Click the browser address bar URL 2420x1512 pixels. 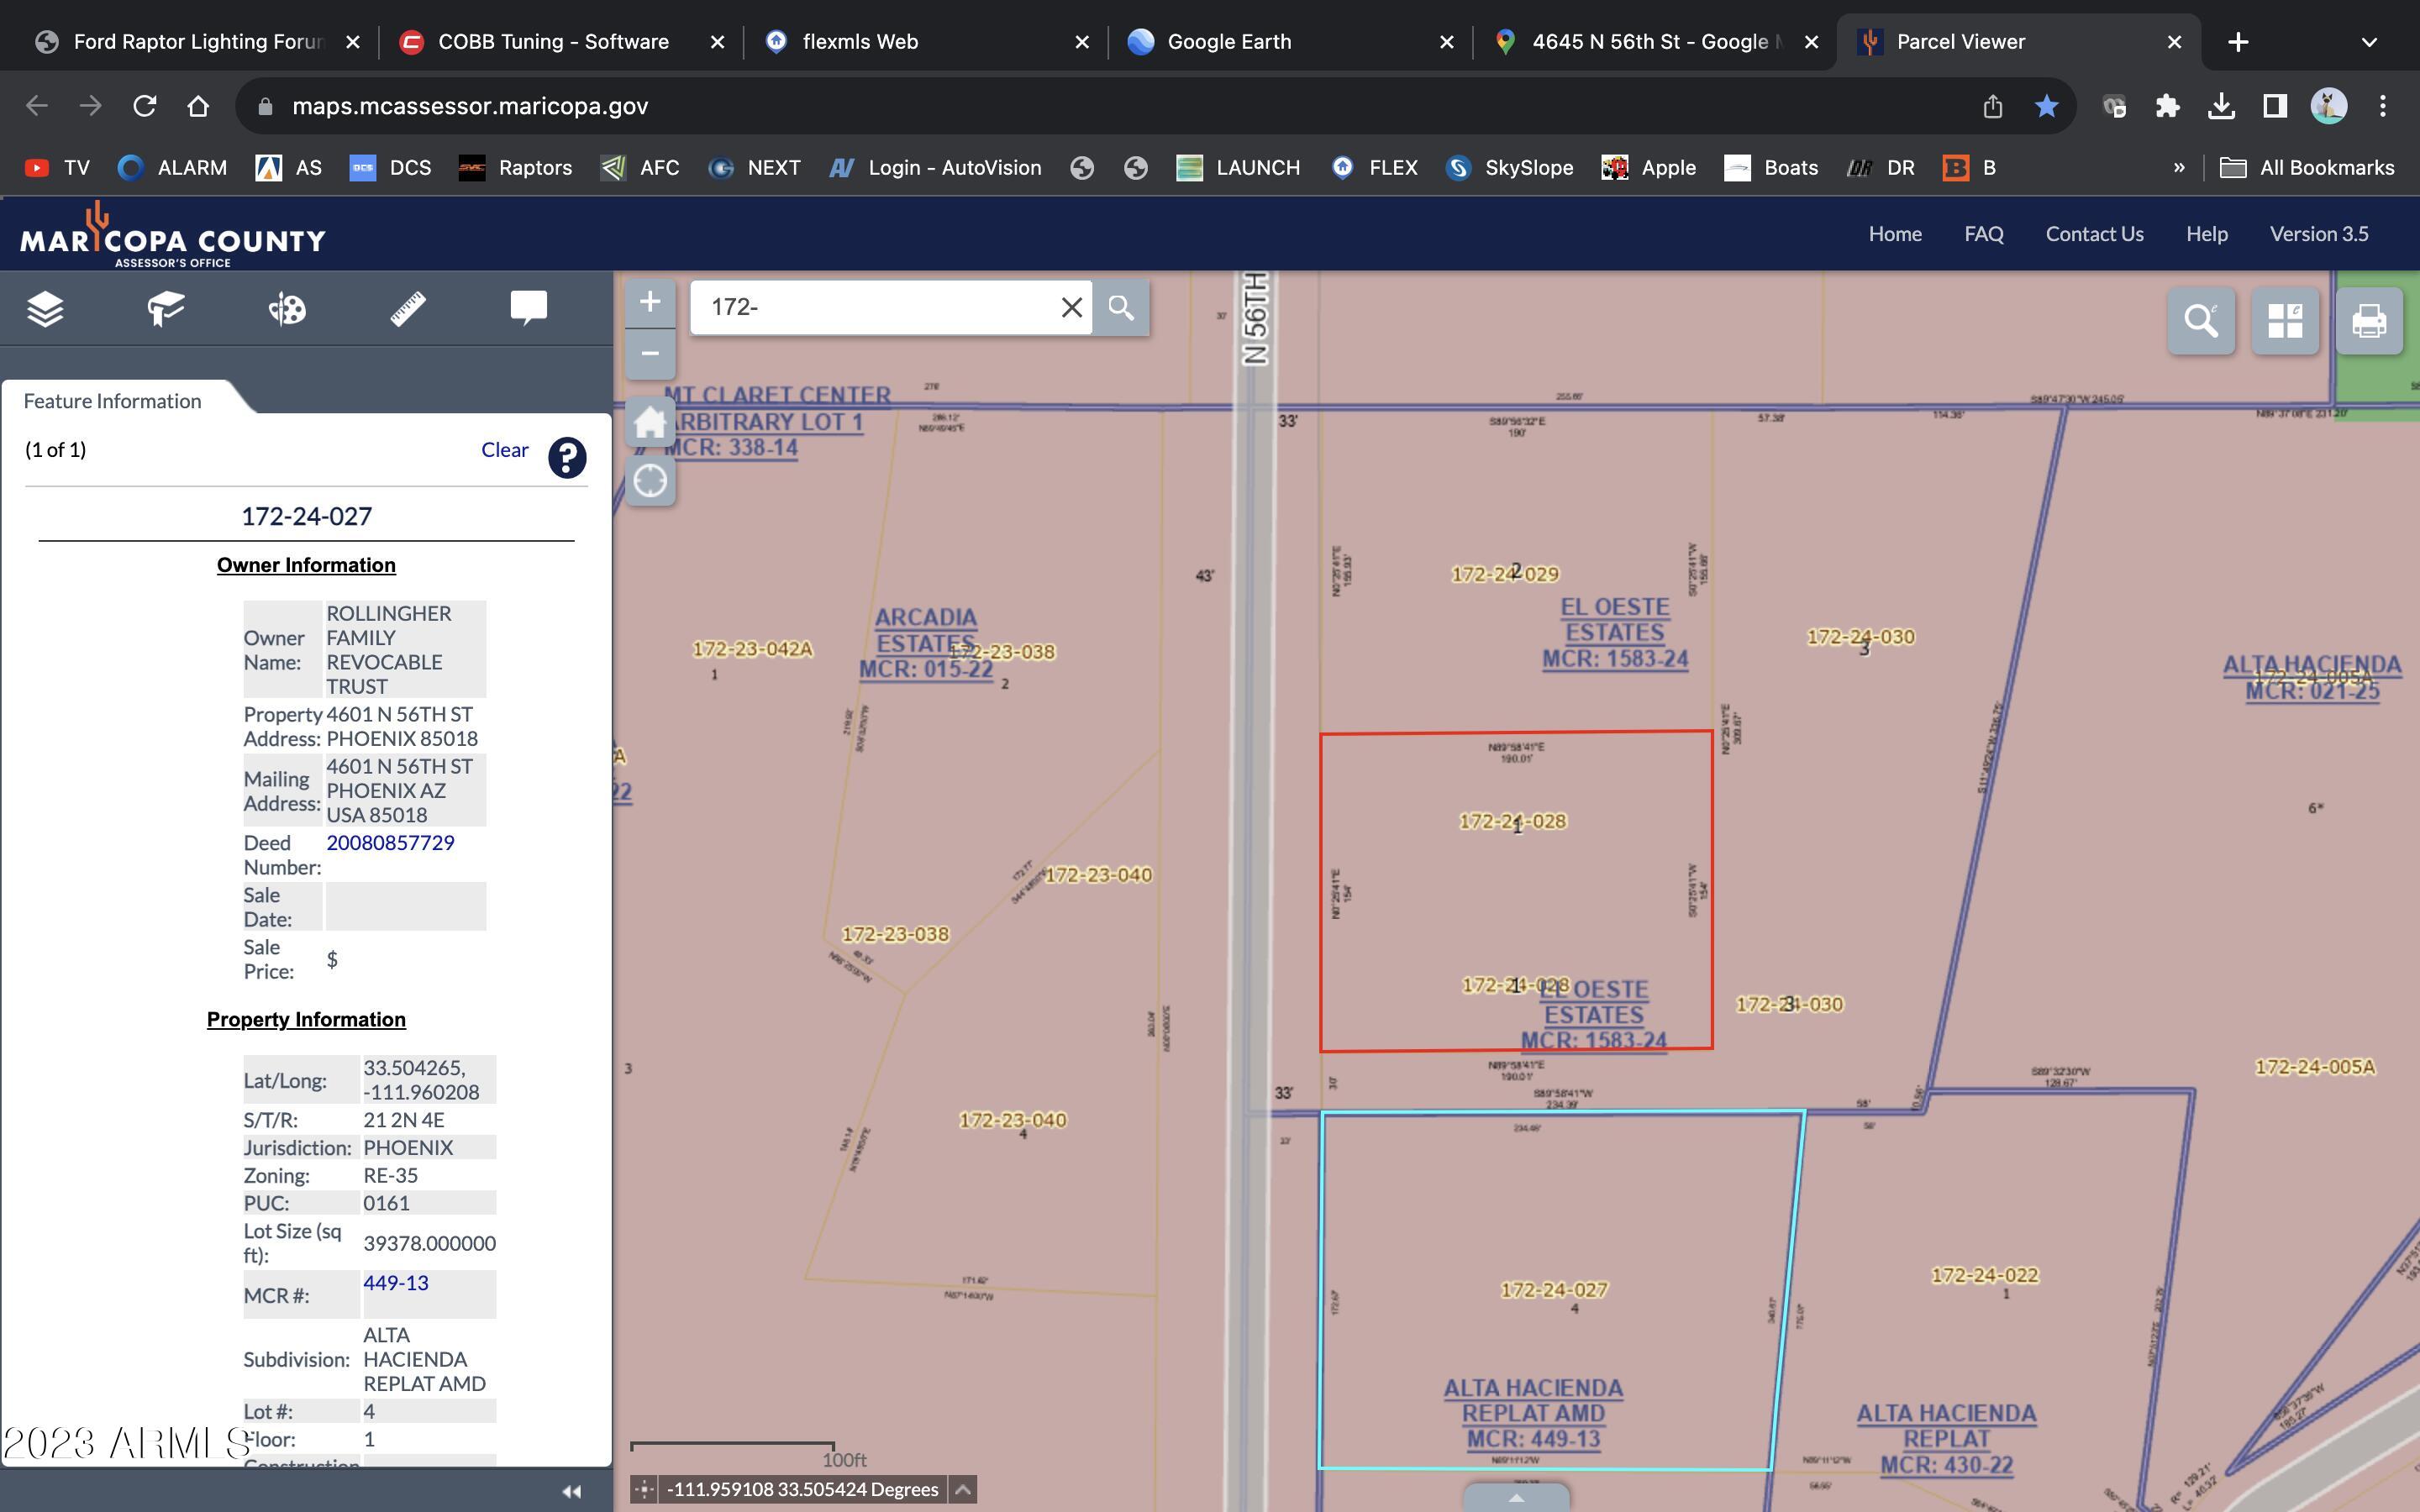pos(470,106)
